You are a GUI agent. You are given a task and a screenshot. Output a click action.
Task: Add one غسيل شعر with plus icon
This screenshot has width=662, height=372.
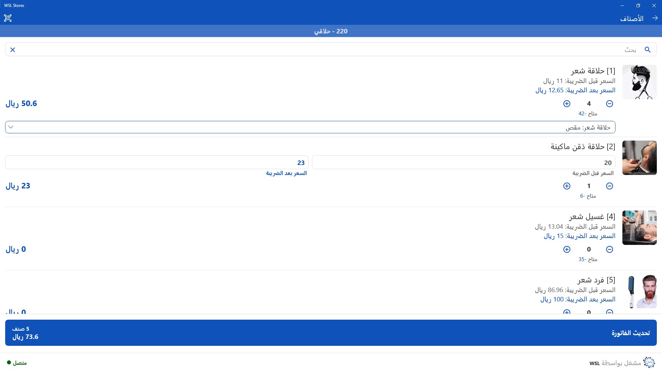point(567,249)
